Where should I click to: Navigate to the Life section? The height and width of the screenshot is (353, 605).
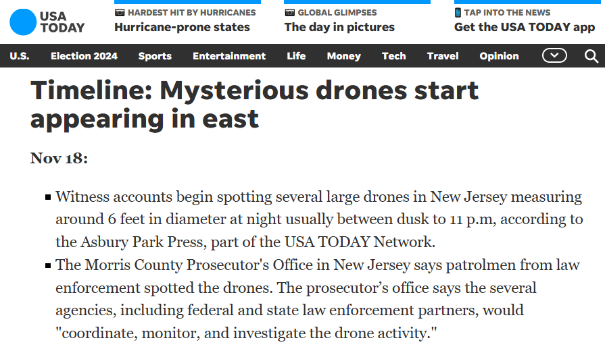[296, 56]
